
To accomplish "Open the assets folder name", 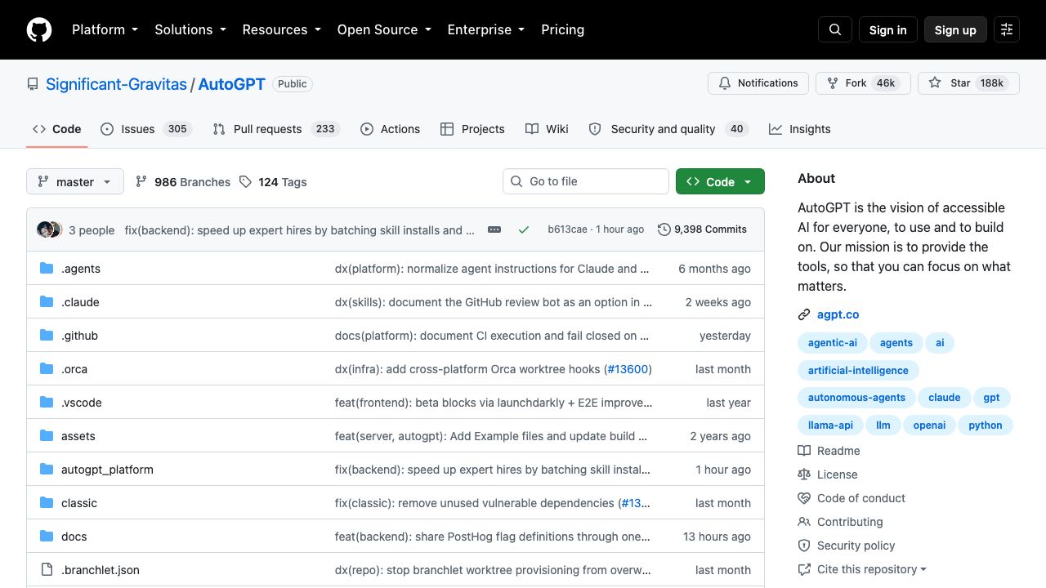I will click(78, 436).
